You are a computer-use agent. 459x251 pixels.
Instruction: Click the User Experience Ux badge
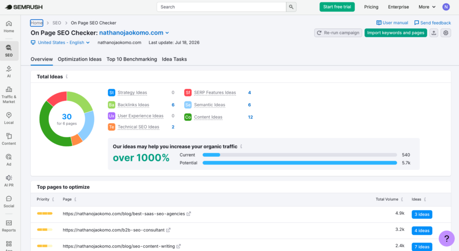coord(112,116)
